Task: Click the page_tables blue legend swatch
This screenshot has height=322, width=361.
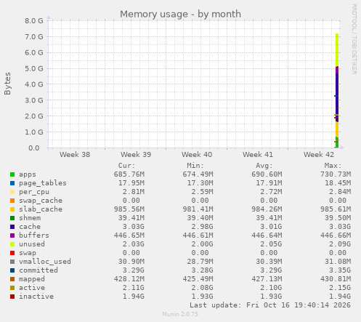Action: pyautogui.click(x=12, y=183)
